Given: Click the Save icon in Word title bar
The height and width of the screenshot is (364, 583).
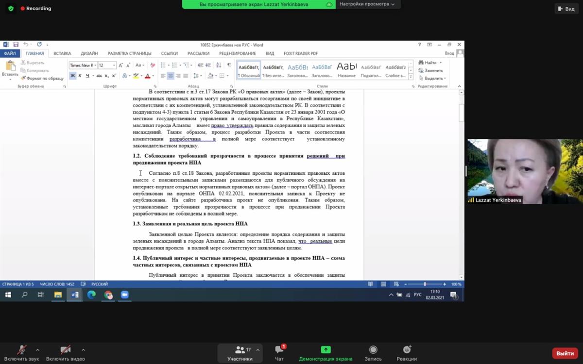Looking at the screenshot, I should click(16, 44).
